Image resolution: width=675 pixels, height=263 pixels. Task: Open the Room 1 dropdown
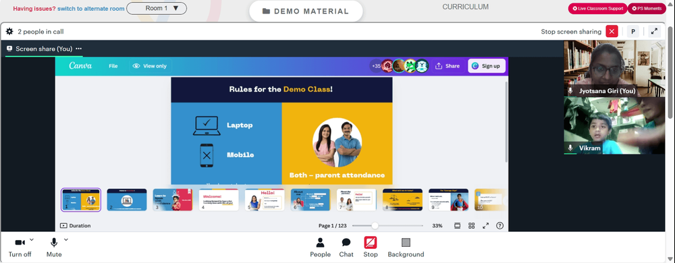point(157,8)
